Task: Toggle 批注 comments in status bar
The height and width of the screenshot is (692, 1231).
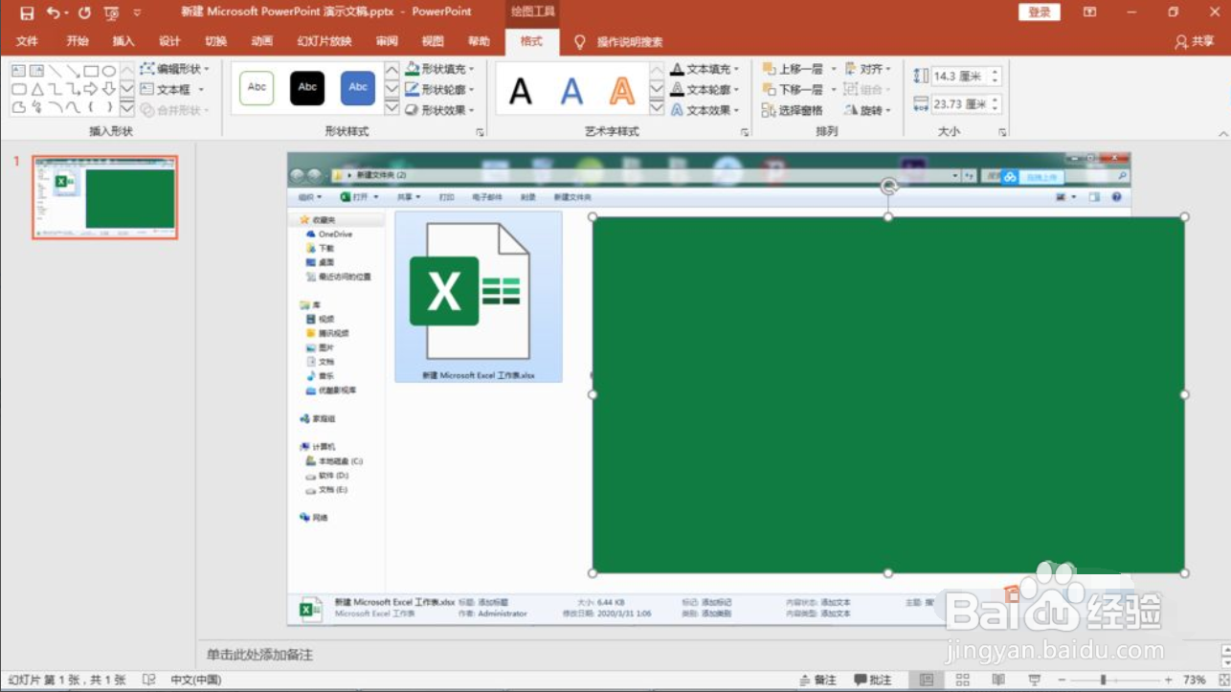Action: 873,680
